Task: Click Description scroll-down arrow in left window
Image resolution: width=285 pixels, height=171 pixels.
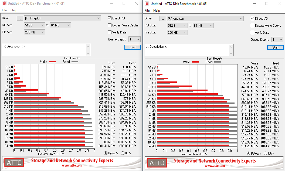Action: point(88,53)
